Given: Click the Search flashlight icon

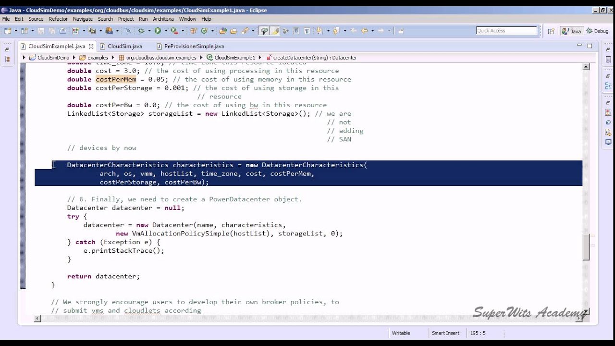Looking at the screenshot, I should pos(245,31).
